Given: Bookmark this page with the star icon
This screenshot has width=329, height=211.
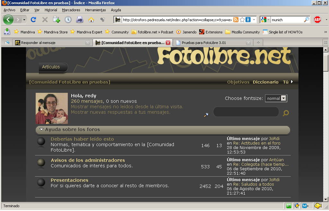Looking at the screenshot, I should (x=242, y=20).
